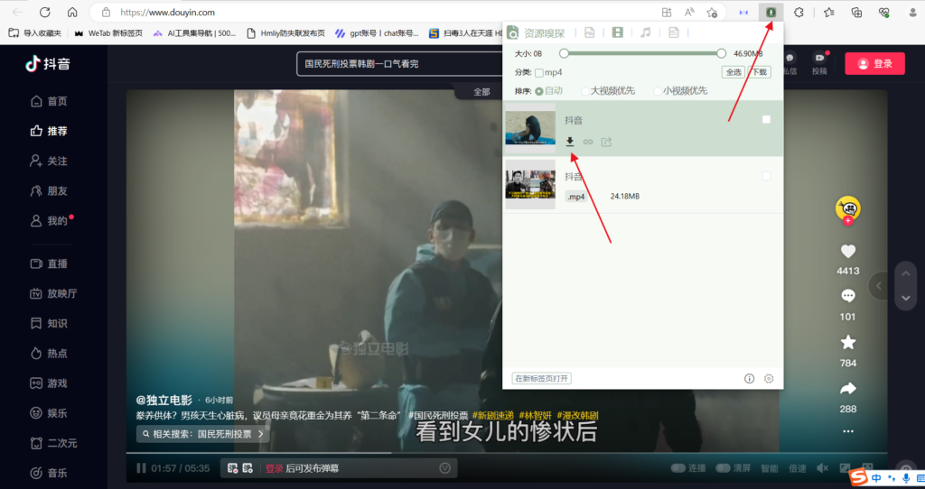Viewport: 925px width, 489px height.
Task: Open the 热点 sidebar item
Action: tap(49, 353)
